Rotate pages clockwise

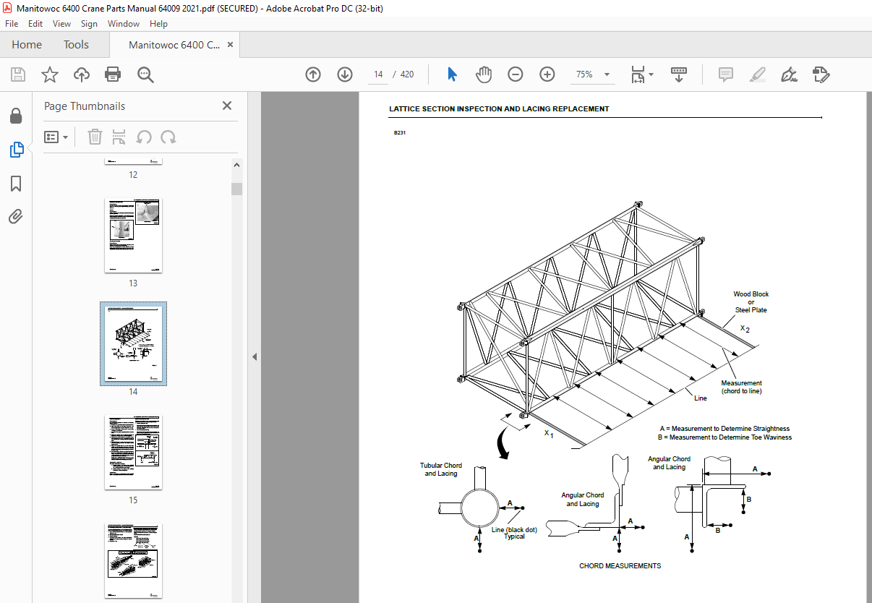pyautogui.click(x=168, y=137)
